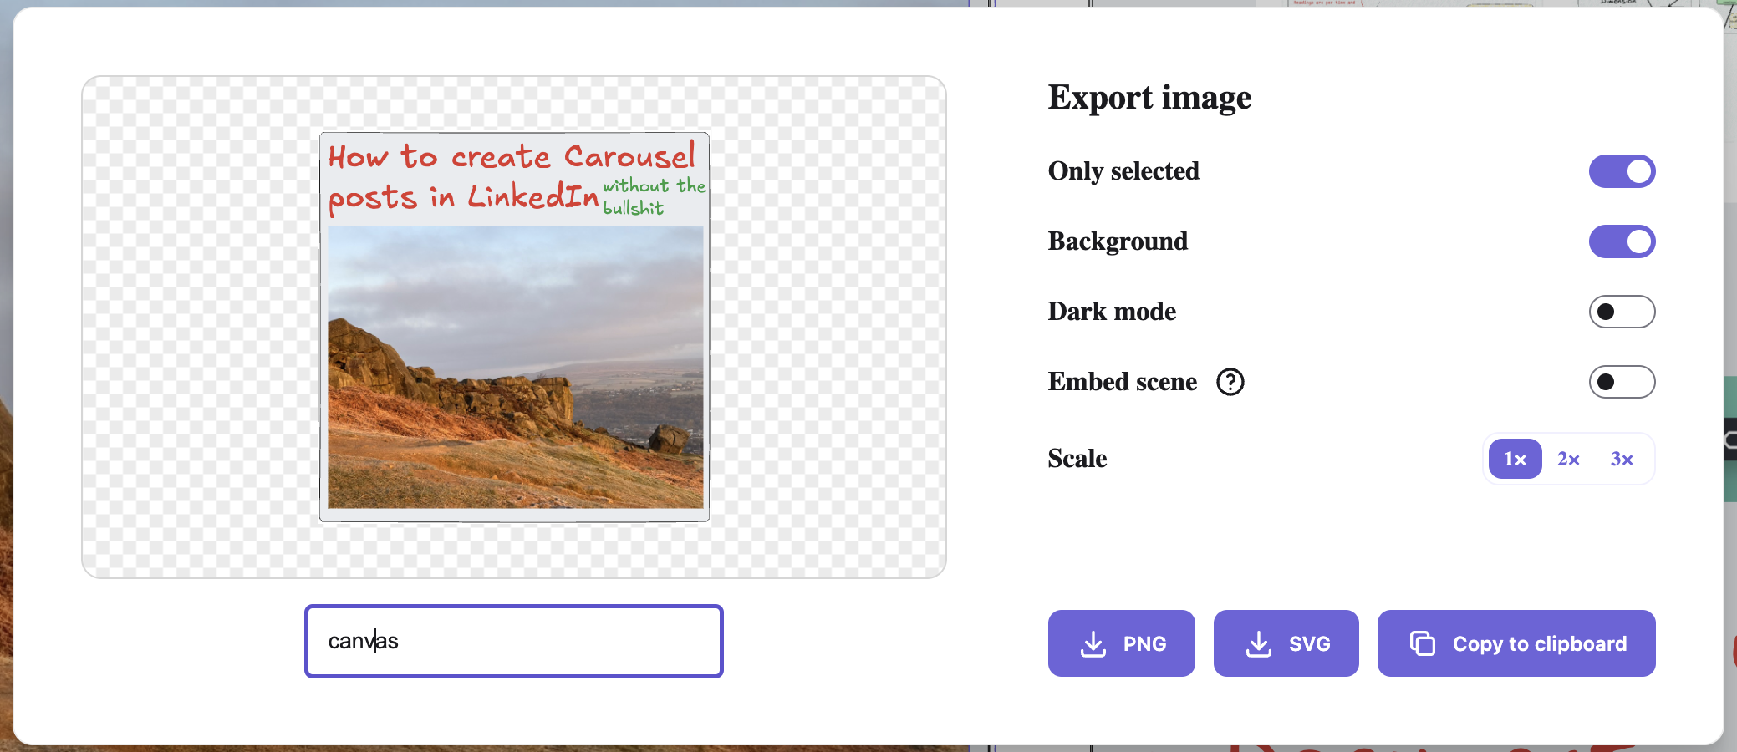Turn on the Embed scene toggle
This screenshot has height=752, width=1737.
[1622, 382]
